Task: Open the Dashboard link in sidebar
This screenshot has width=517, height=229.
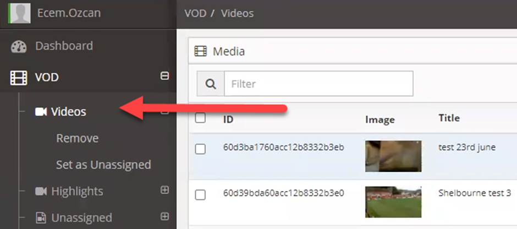Action: pyautogui.click(x=64, y=46)
